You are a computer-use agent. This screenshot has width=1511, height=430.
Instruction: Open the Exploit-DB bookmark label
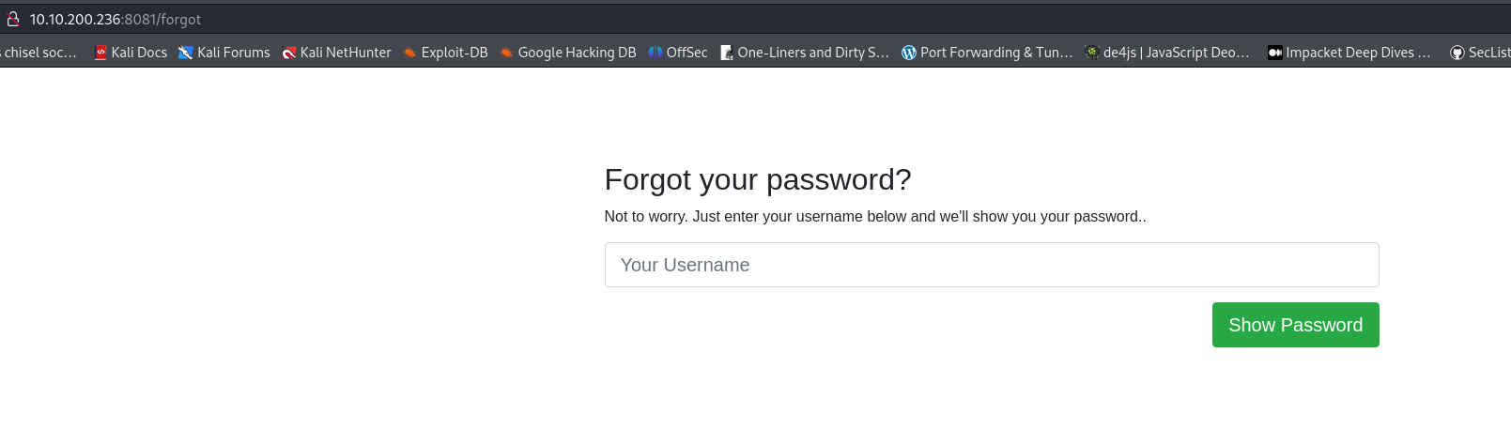(455, 53)
